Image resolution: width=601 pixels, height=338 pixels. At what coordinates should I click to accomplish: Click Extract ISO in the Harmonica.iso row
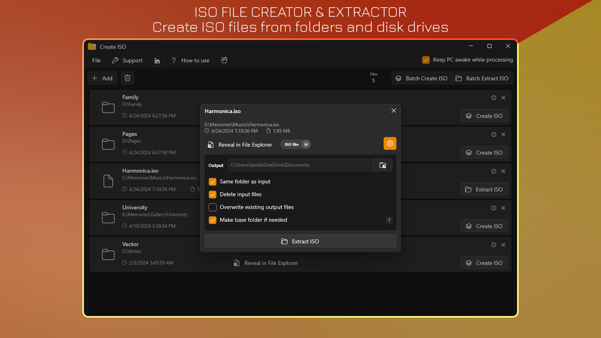point(484,189)
